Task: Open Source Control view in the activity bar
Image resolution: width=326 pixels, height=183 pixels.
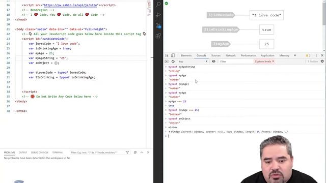Action: coord(158,25)
